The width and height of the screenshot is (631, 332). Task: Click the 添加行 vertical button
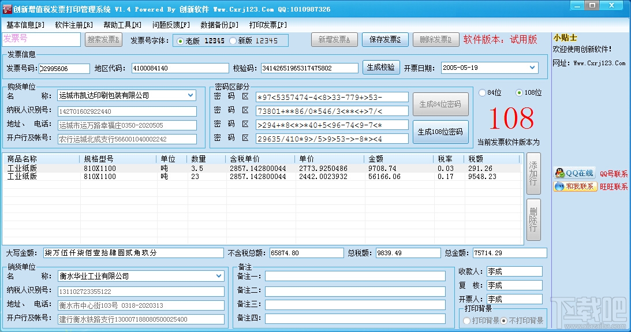(x=533, y=173)
